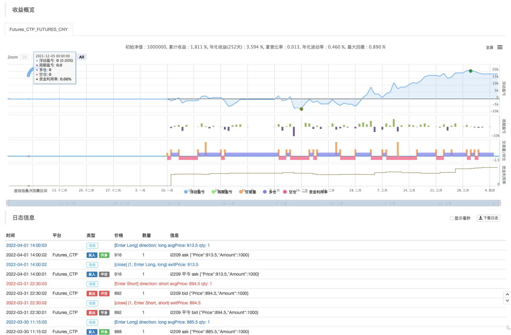Click the 平空 tag on 2022-04-01 14:00:01 row
Screen dimensions: 511x335
click(x=104, y=274)
